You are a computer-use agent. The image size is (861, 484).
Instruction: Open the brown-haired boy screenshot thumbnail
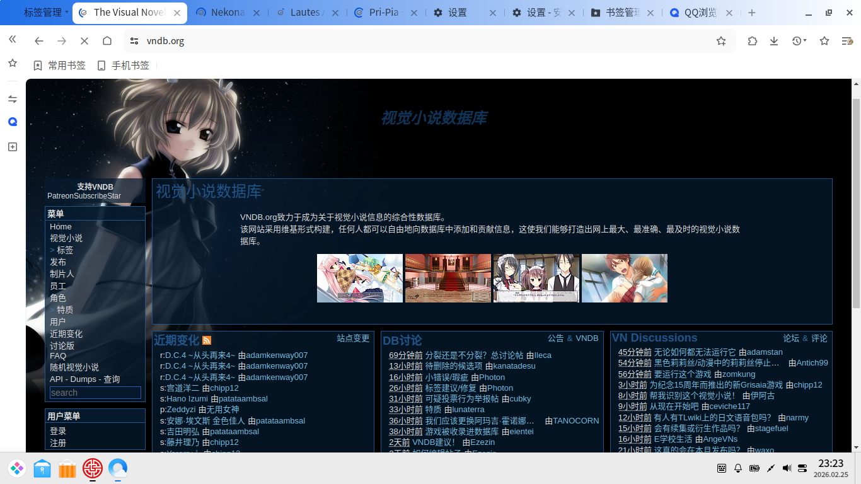(x=625, y=279)
